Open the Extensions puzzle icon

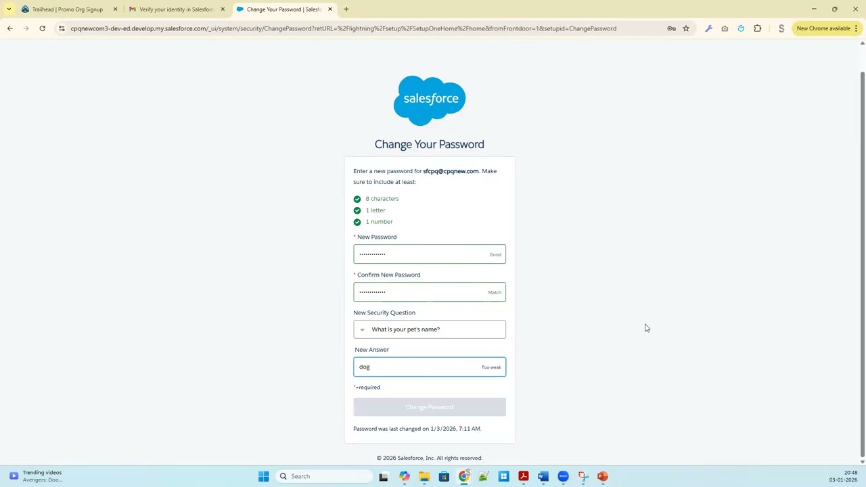point(758,28)
